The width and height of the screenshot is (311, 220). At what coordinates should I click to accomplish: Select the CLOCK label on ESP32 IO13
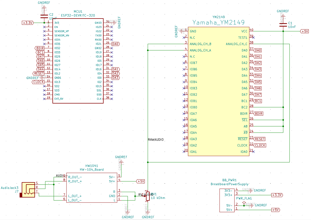[38, 82]
